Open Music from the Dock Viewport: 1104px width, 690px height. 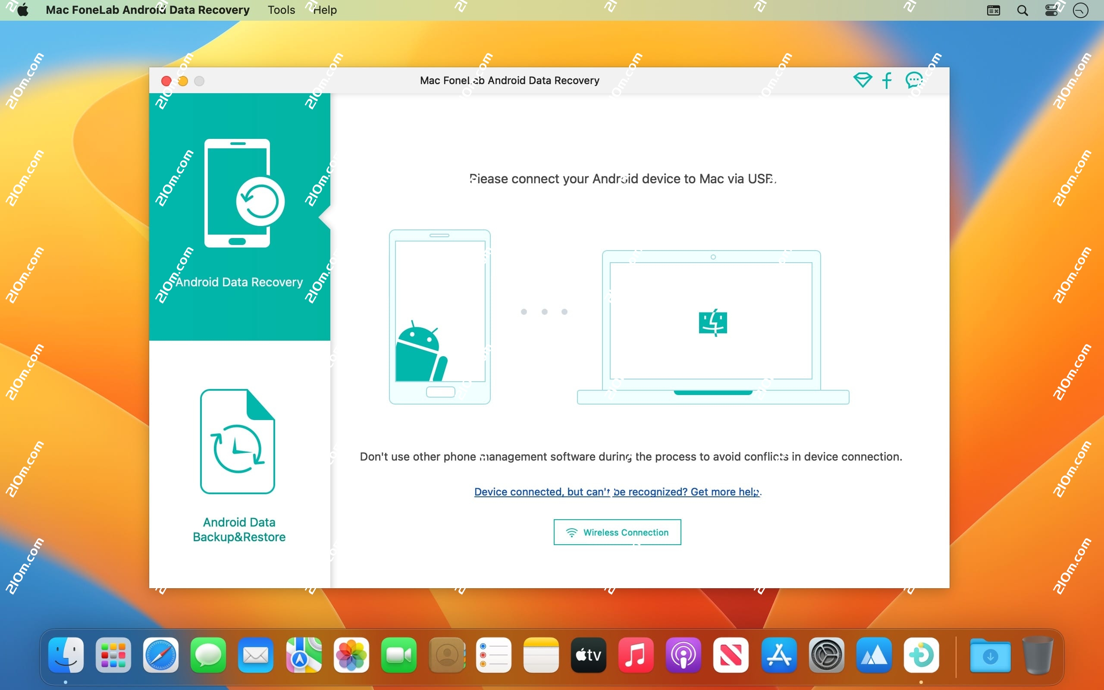tap(636, 655)
